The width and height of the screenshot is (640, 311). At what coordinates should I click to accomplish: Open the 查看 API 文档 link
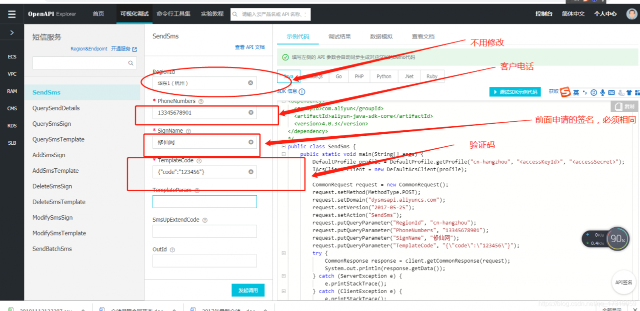pyautogui.click(x=250, y=47)
